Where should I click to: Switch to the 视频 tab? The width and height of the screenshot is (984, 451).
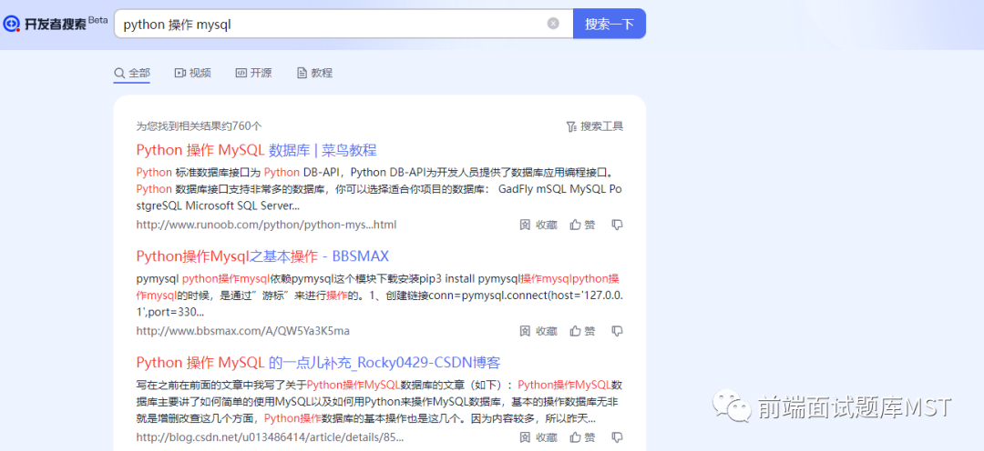click(x=192, y=74)
